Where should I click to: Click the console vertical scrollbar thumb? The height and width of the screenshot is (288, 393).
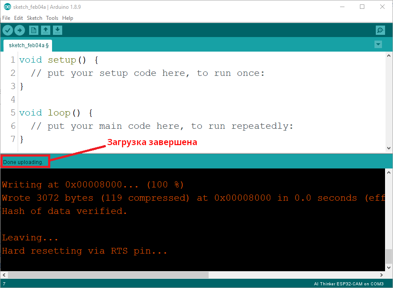[x=389, y=255]
